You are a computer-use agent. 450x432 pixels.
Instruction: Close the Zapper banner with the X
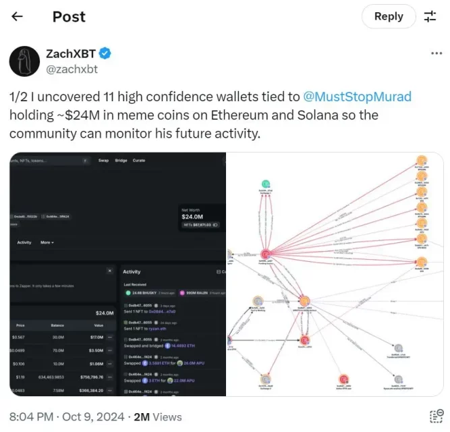point(110,271)
